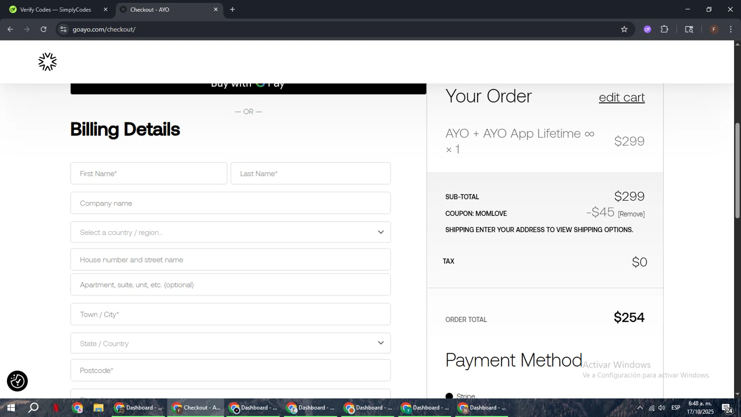
Task: Click the Your Order heading
Action: pyautogui.click(x=489, y=96)
